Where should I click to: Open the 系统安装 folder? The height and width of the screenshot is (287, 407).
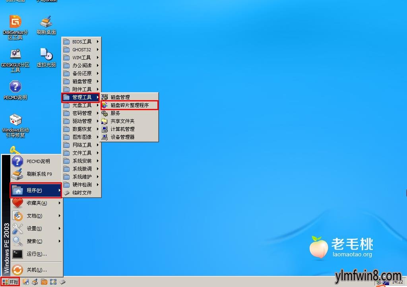coord(81,161)
